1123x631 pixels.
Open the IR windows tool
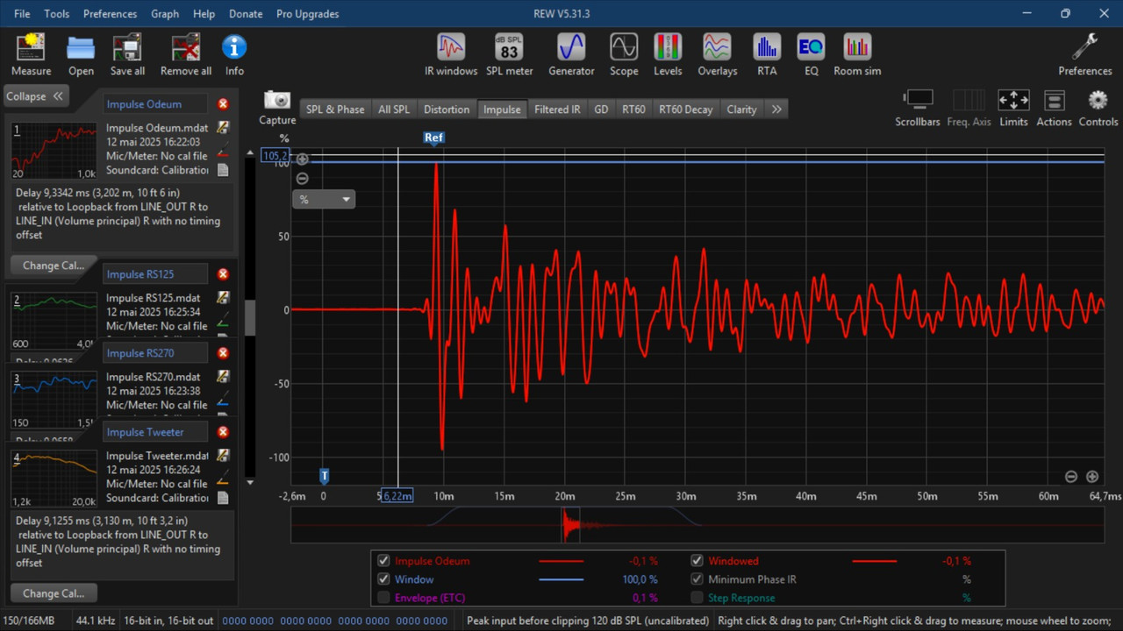click(451, 54)
